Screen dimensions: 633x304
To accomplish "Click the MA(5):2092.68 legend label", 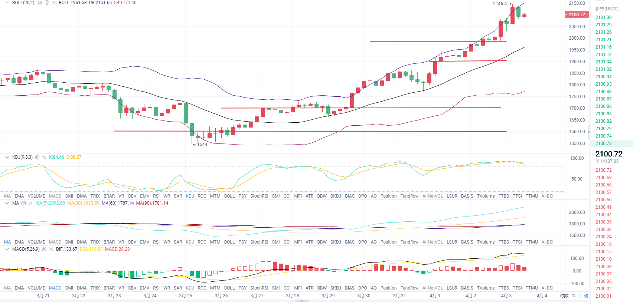I will pos(50,203).
